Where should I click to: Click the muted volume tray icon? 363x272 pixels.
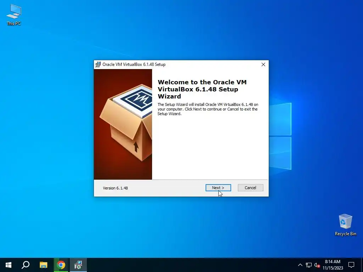click(x=317, y=265)
